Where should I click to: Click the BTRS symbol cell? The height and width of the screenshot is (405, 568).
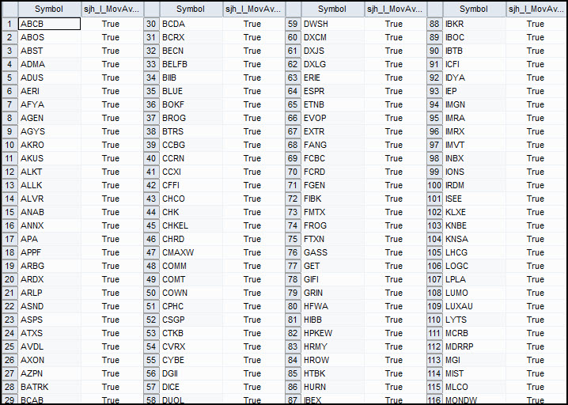pos(191,131)
